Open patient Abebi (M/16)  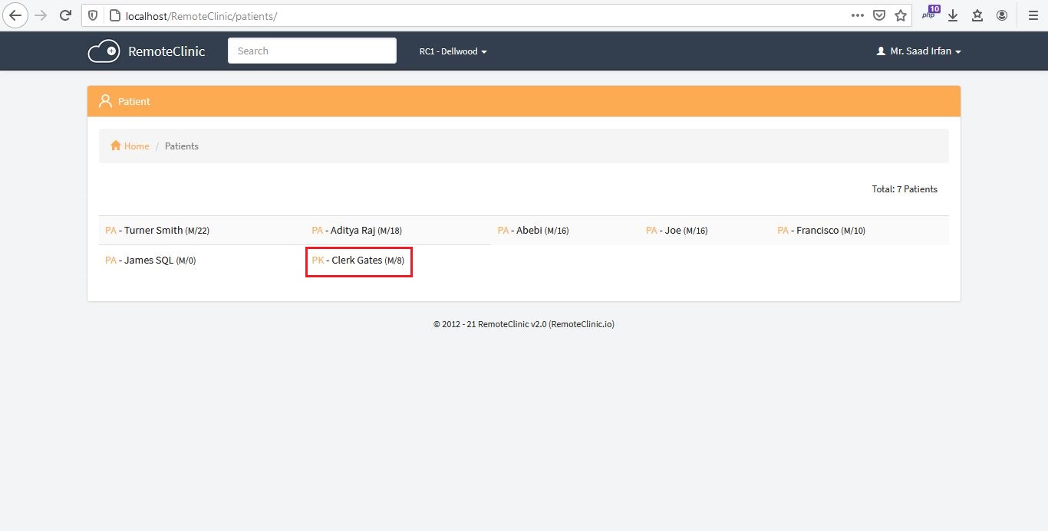point(533,230)
